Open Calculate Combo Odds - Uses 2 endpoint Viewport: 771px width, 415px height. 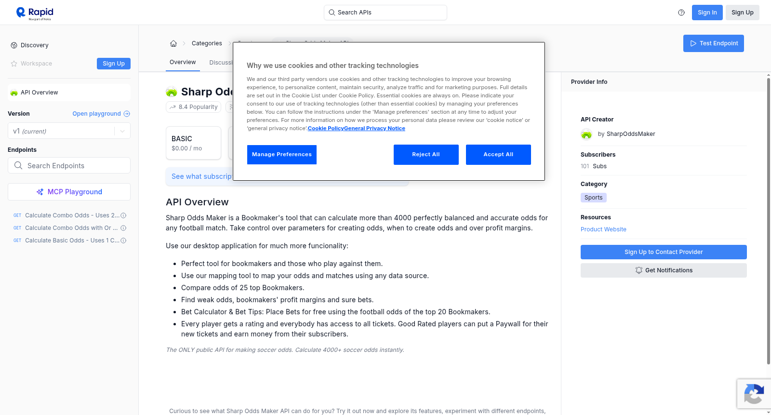[x=72, y=215]
